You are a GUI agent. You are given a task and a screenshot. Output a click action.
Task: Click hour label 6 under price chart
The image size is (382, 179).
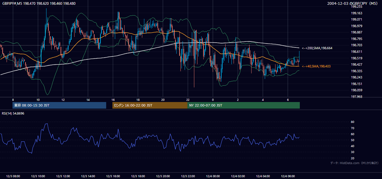[288, 100]
